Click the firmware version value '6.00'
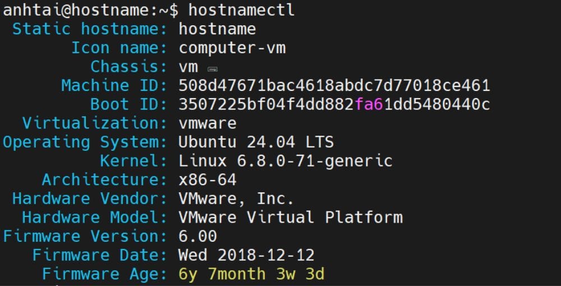 (x=198, y=236)
